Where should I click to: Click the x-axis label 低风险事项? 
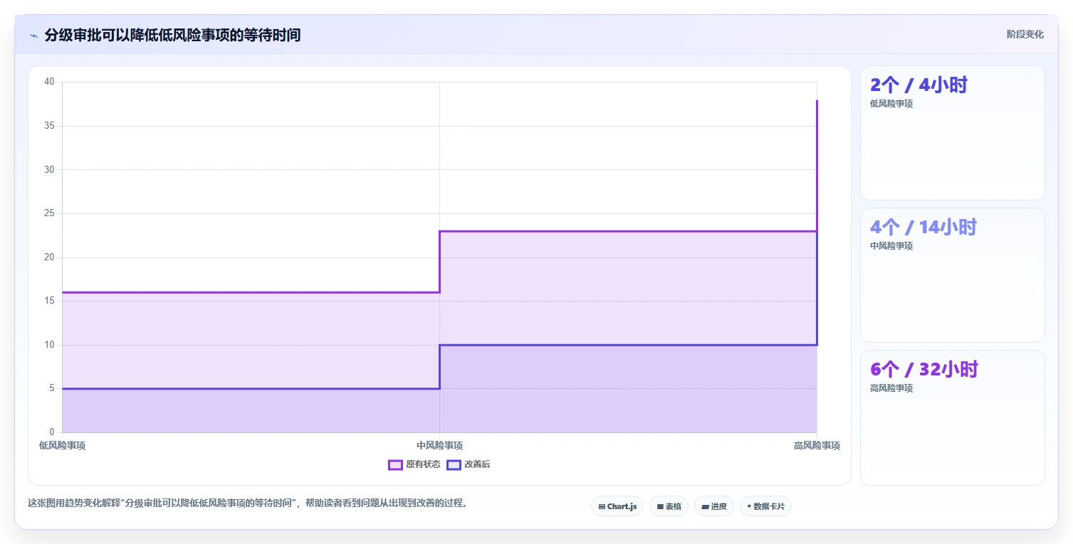click(x=63, y=446)
